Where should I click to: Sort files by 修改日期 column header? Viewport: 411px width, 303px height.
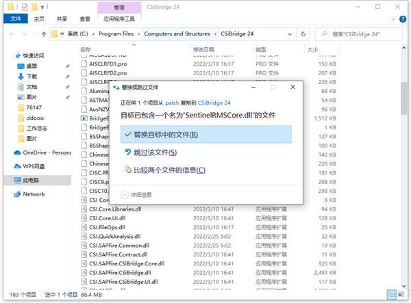203,49
